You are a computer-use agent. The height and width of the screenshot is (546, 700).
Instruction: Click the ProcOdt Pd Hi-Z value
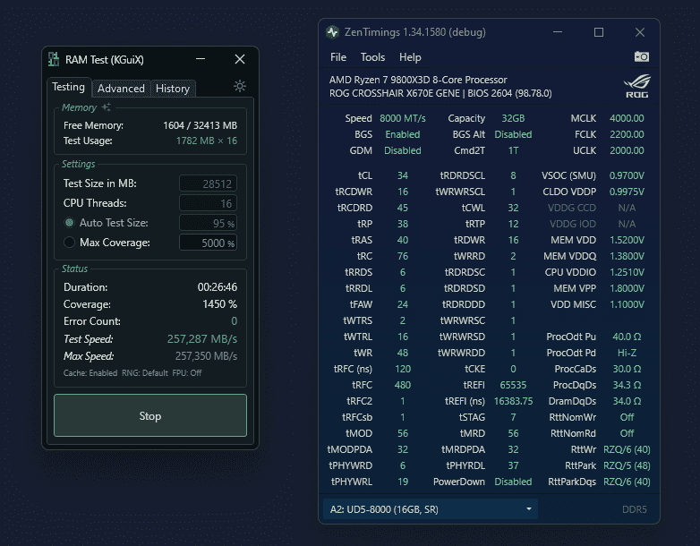coord(627,353)
